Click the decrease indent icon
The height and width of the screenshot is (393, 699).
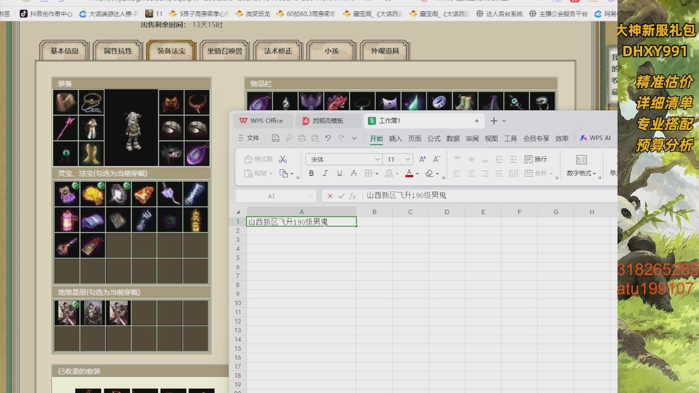(x=499, y=159)
